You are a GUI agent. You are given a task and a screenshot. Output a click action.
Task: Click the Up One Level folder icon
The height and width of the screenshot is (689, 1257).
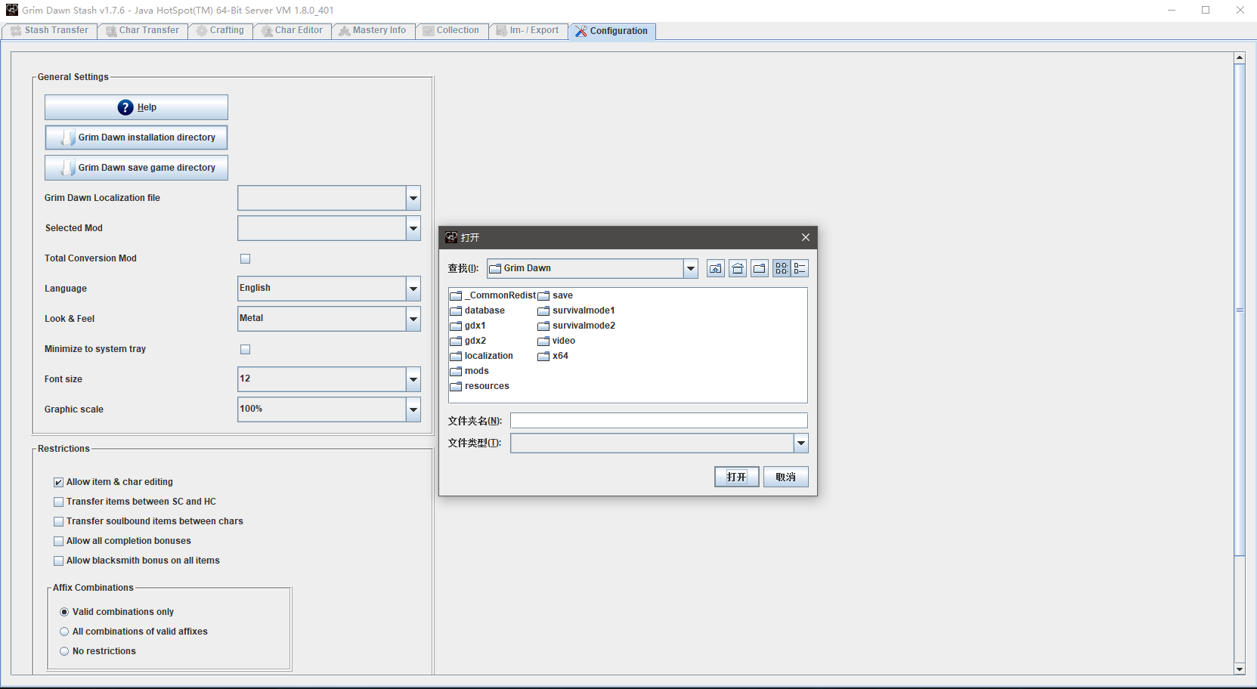coord(716,268)
